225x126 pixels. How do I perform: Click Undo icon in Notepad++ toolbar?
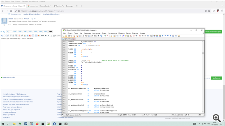point(92,36)
